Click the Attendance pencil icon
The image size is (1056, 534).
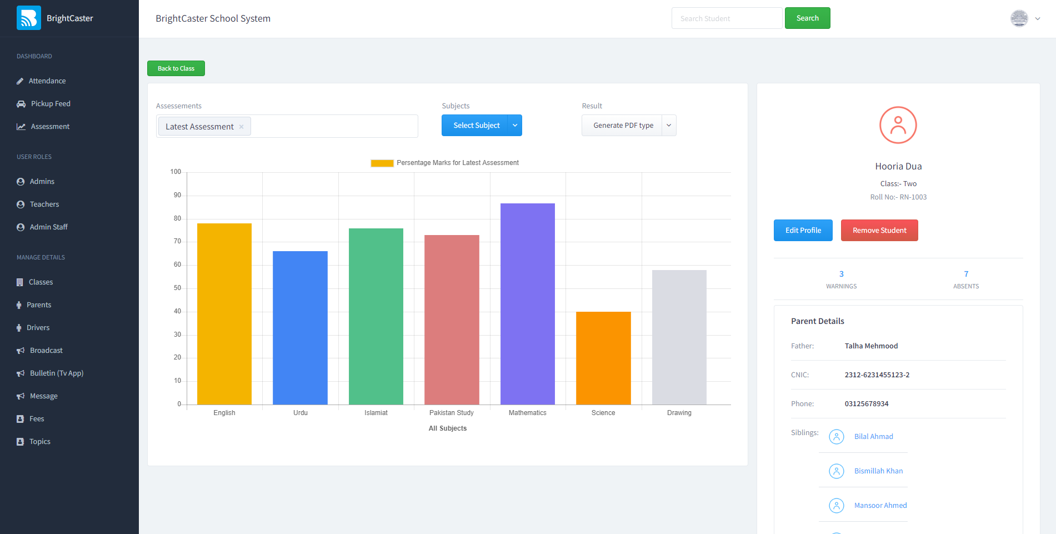coord(20,81)
